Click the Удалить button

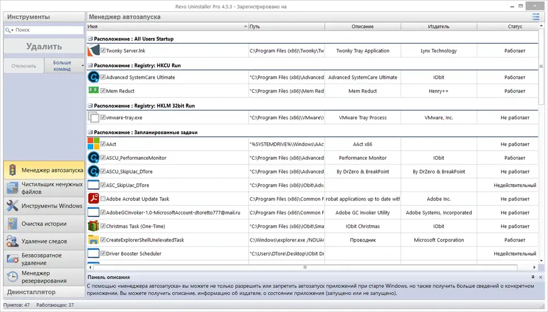tap(44, 46)
